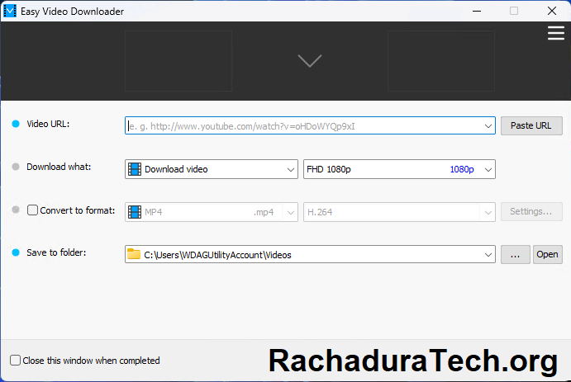The height and width of the screenshot is (382, 571).
Task: Click the Save to folder: label
Action: (x=56, y=252)
